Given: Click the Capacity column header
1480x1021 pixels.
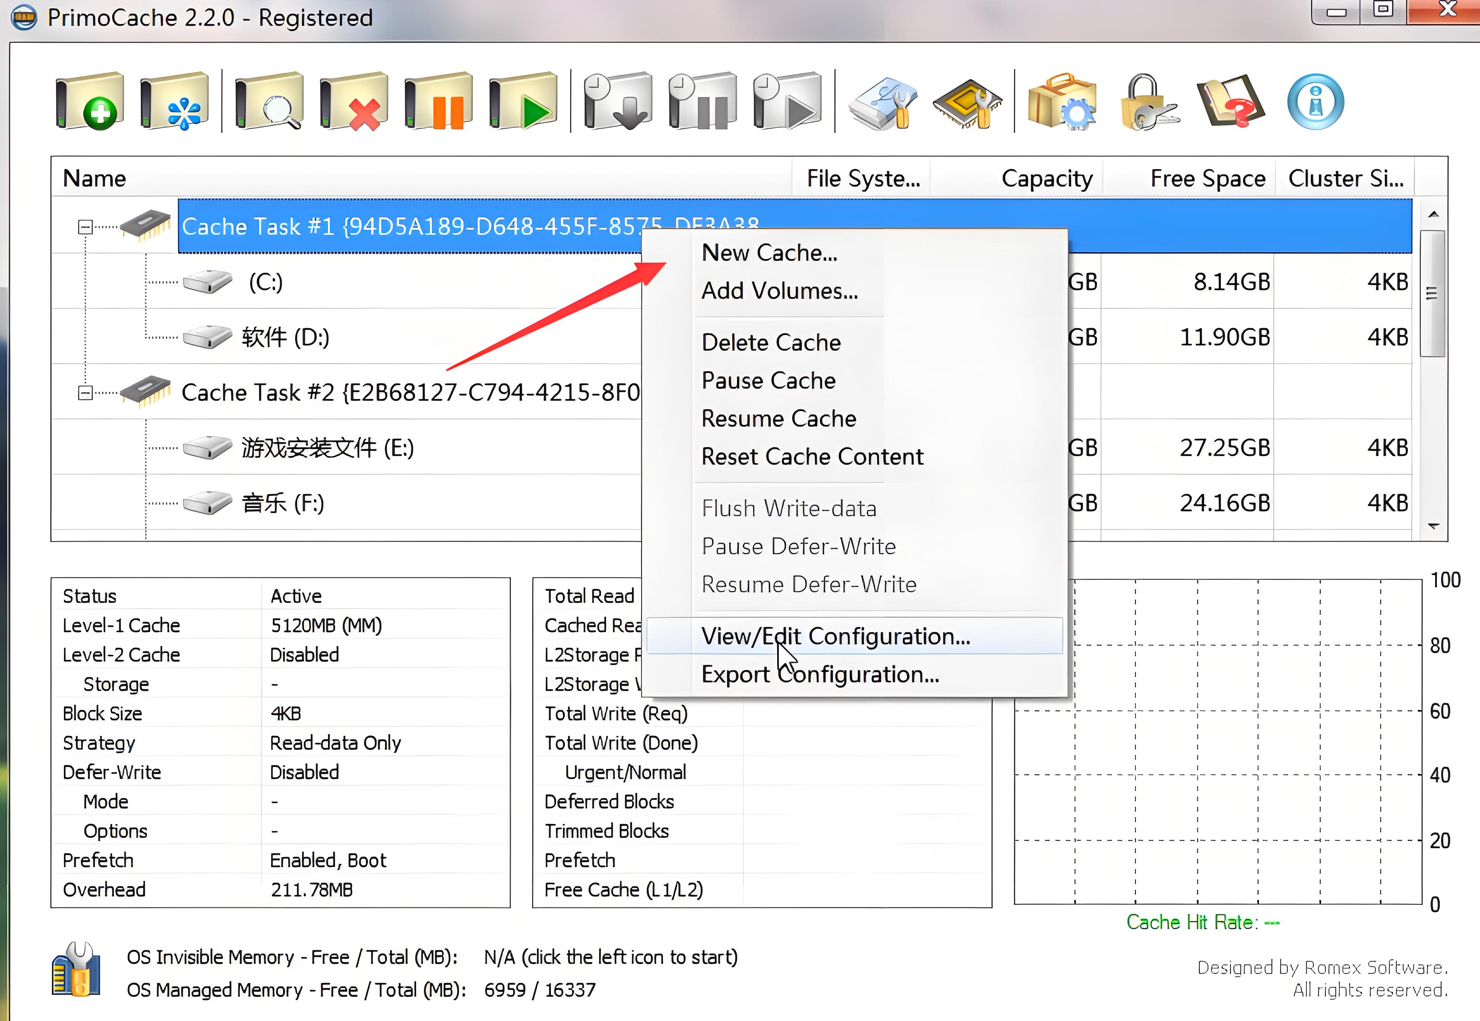Looking at the screenshot, I should point(1046,178).
